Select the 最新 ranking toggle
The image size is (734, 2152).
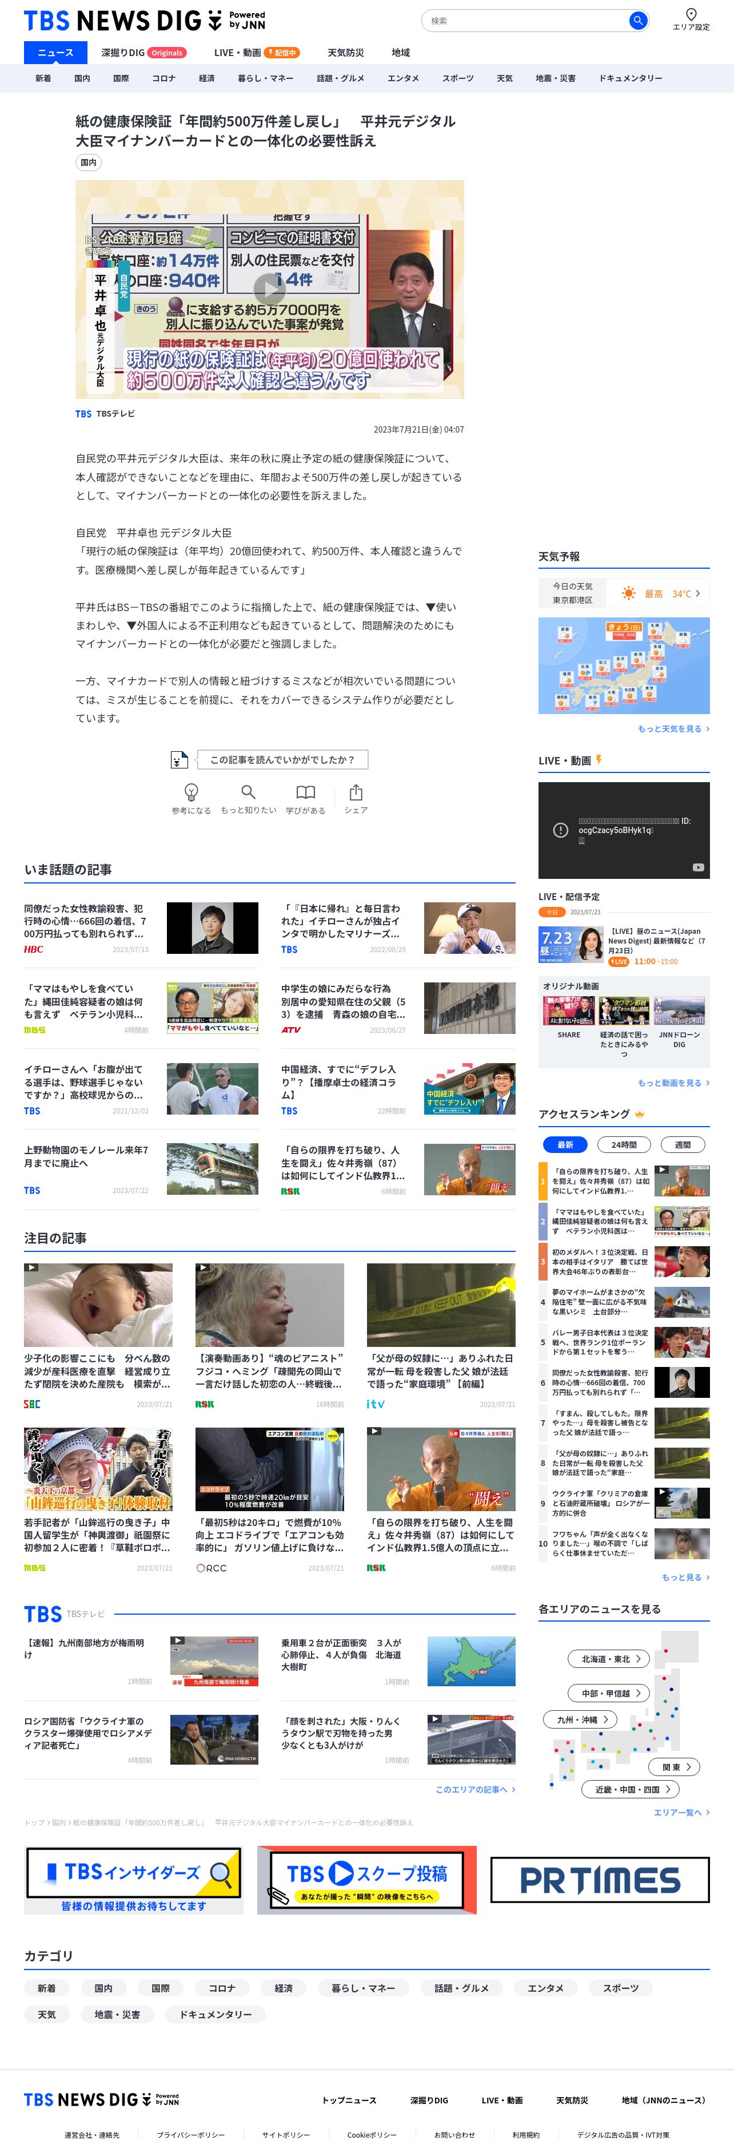[565, 1144]
